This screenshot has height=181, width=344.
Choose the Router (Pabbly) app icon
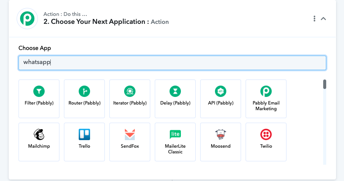84,91
